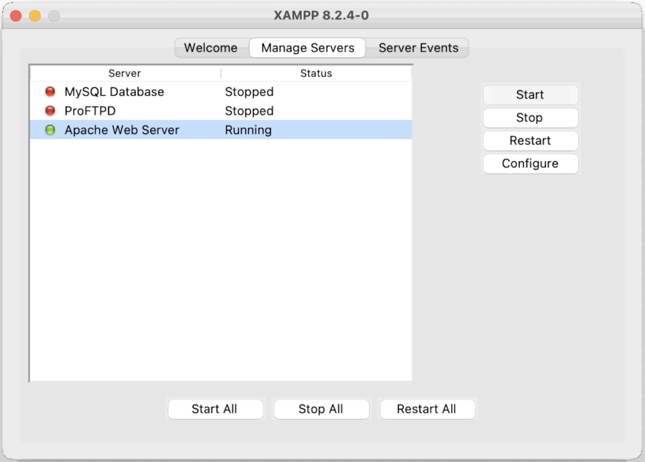Open the Server Events tab

pos(418,48)
